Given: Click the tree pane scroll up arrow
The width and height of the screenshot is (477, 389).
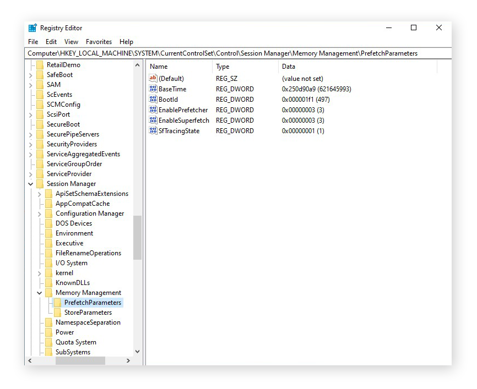Looking at the screenshot, I should [138, 65].
